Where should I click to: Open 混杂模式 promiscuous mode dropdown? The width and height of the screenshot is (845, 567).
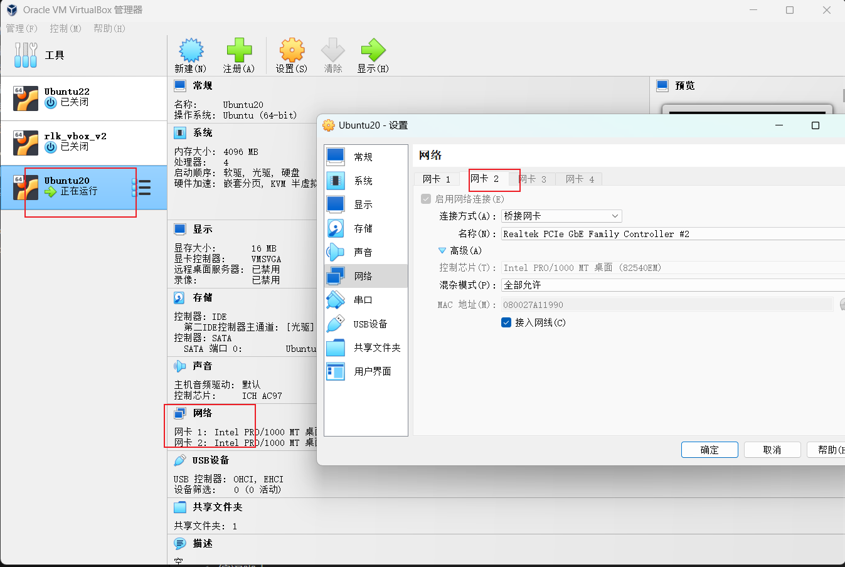click(x=672, y=285)
